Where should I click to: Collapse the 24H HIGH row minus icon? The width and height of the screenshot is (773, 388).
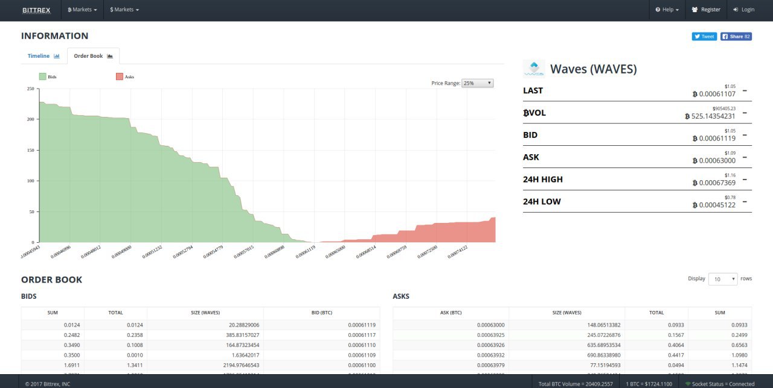(x=745, y=180)
